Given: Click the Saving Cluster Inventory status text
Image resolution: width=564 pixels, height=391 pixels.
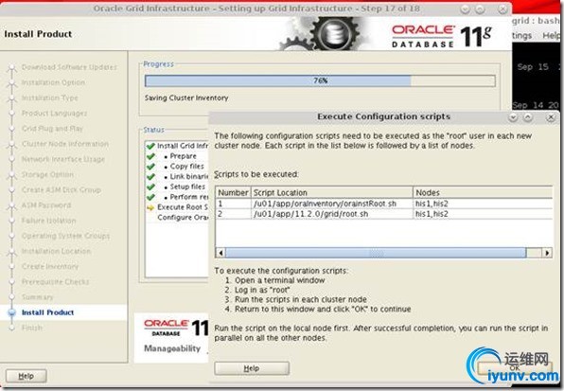Looking at the screenshot, I should pyautogui.click(x=186, y=98).
